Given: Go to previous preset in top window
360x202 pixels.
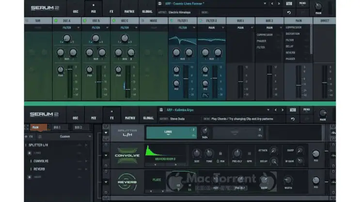Looking at the screenshot, I should click(272, 4).
